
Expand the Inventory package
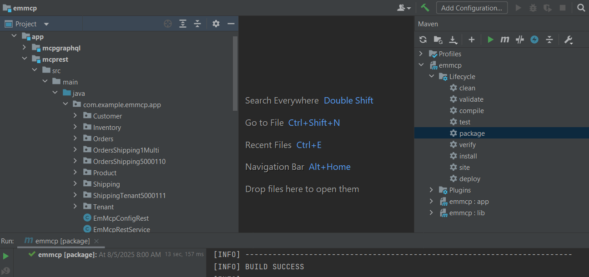point(76,127)
